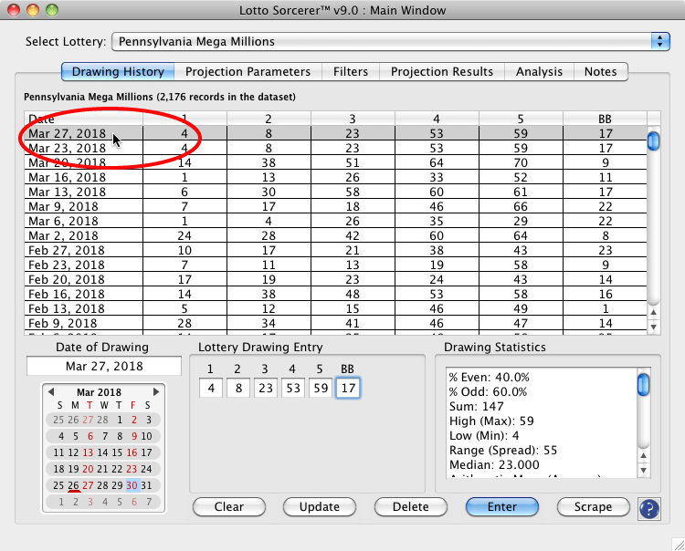Viewport: 685px width, 551px height.
Task: Click column header 3 in history table
Action: (x=353, y=119)
